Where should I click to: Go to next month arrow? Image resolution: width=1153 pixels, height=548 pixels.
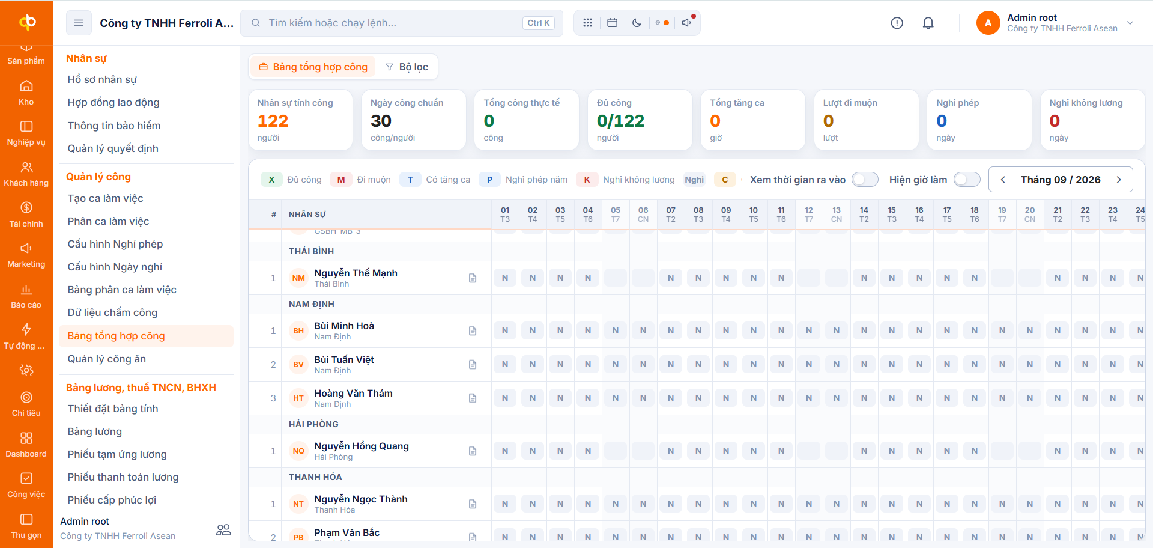coord(1119,180)
